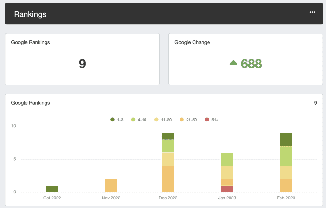Click the Google Rankings stat card title

point(31,42)
